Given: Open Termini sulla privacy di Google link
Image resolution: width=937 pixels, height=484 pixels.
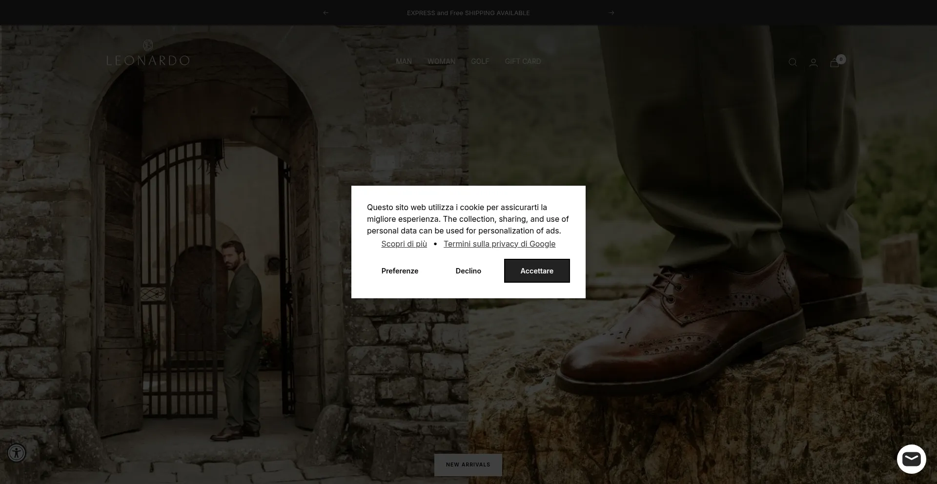Looking at the screenshot, I should point(499,244).
